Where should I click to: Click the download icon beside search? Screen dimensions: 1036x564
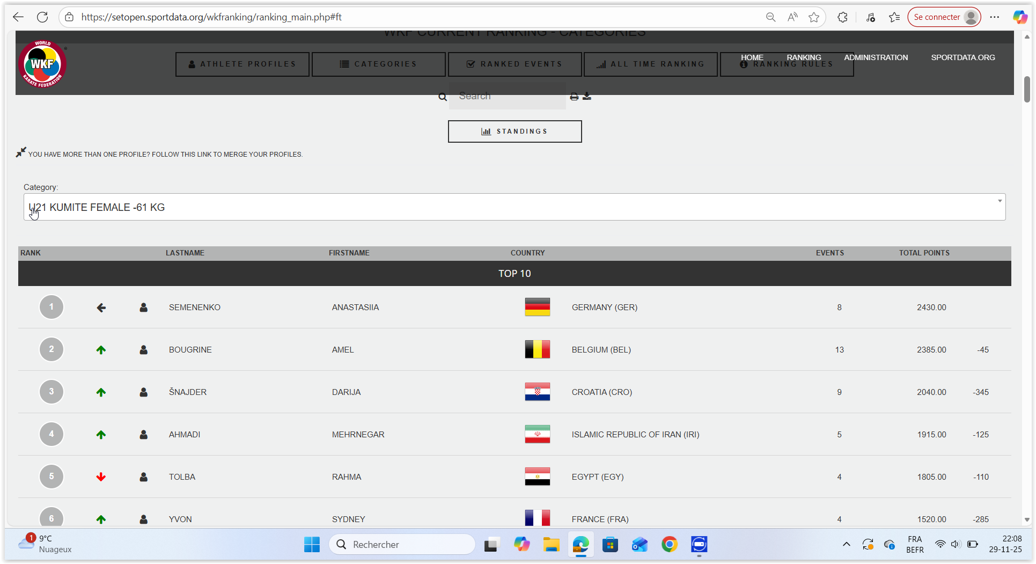587,97
